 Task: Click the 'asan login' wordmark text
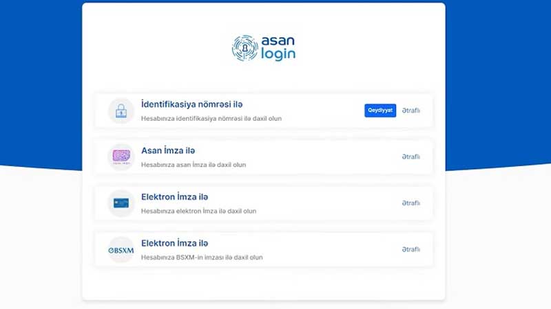click(278, 48)
